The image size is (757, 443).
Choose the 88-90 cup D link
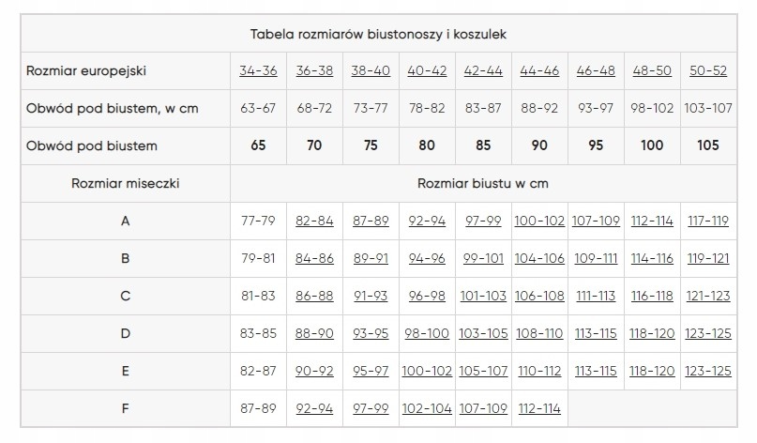click(x=314, y=334)
